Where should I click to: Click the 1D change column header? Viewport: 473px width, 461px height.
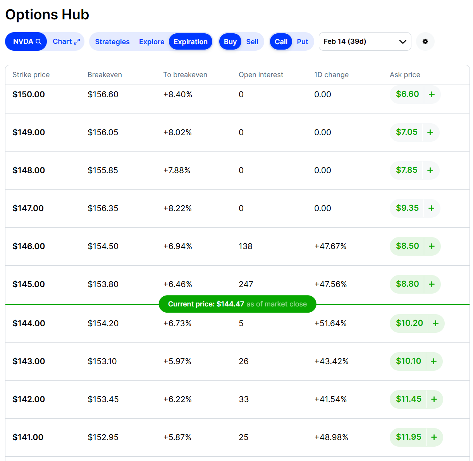click(x=331, y=75)
